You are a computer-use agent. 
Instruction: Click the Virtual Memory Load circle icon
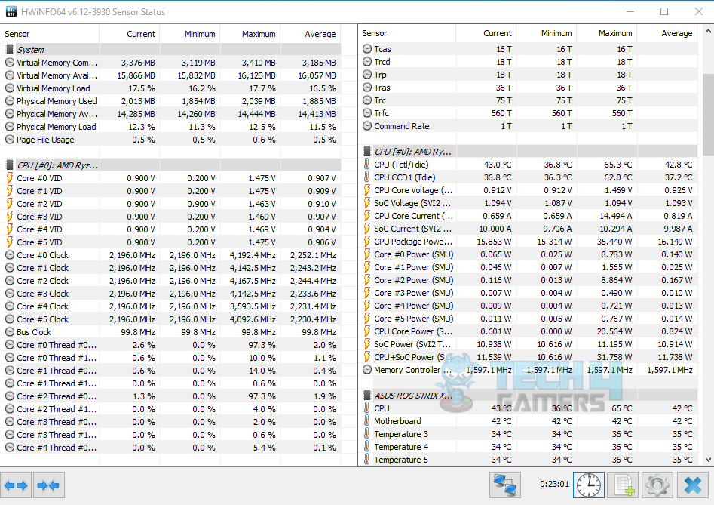[10, 88]
